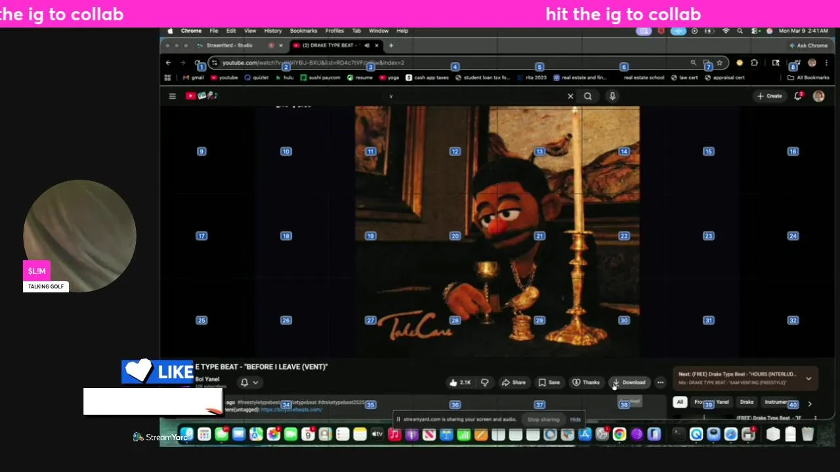Open the YouTube hamburger guide menu
Image resolution: width=840 pixels, height=472 pixels.
[x=172, y=96]
